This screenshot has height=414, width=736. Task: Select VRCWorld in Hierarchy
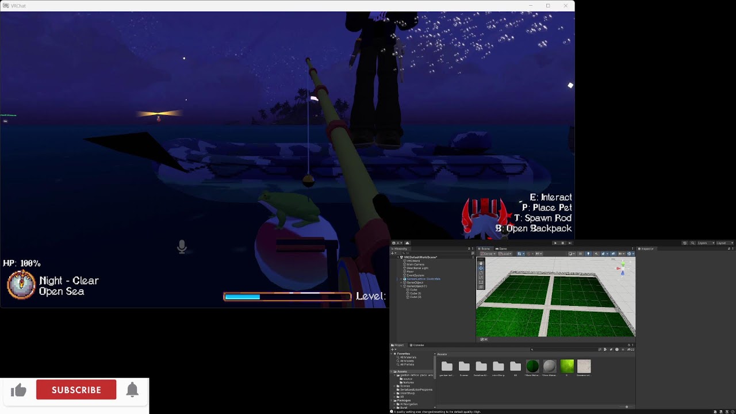click(x=413, y=261)
